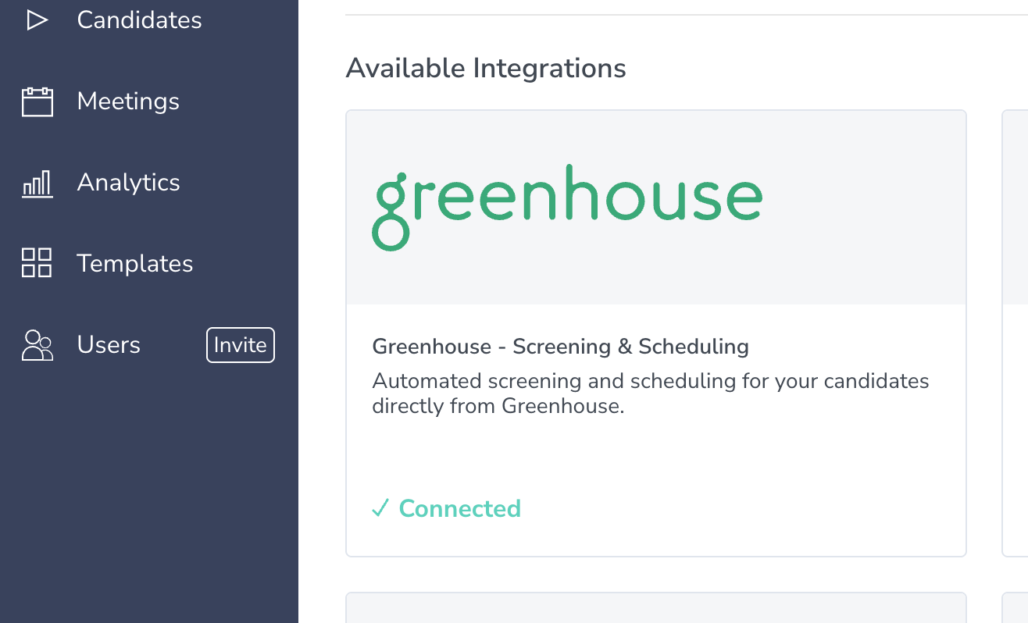
Task: Click the Users people icon
Action: click(37, 345)
